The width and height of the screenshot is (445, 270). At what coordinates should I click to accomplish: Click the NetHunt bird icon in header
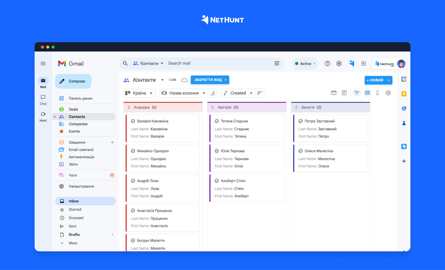(352, 63)
